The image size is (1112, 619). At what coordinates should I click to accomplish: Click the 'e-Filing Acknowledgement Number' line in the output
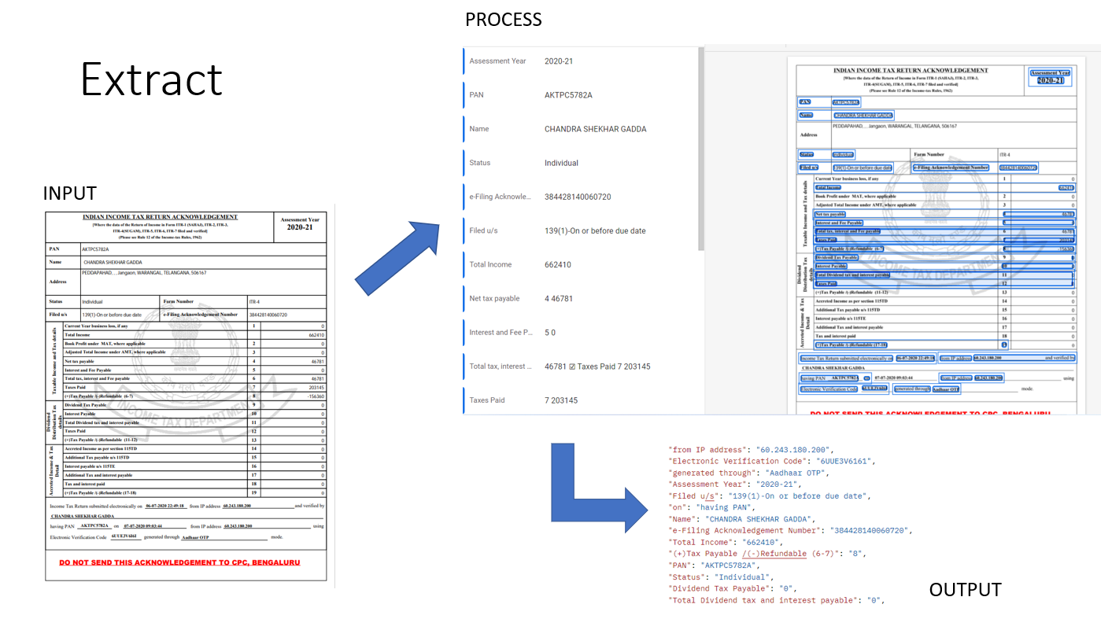[790, 530]
